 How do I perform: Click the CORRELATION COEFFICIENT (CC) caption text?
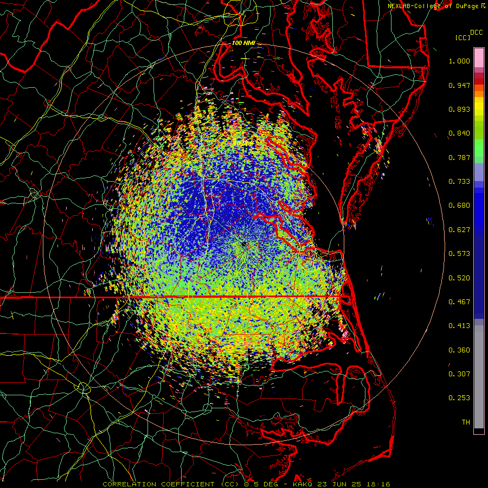pos(171,484)
